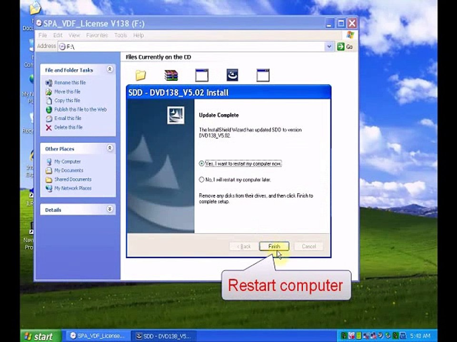Click the red Delete this file icon
Viewport: 457px width, 342px height.
click(x=49, y=127)
